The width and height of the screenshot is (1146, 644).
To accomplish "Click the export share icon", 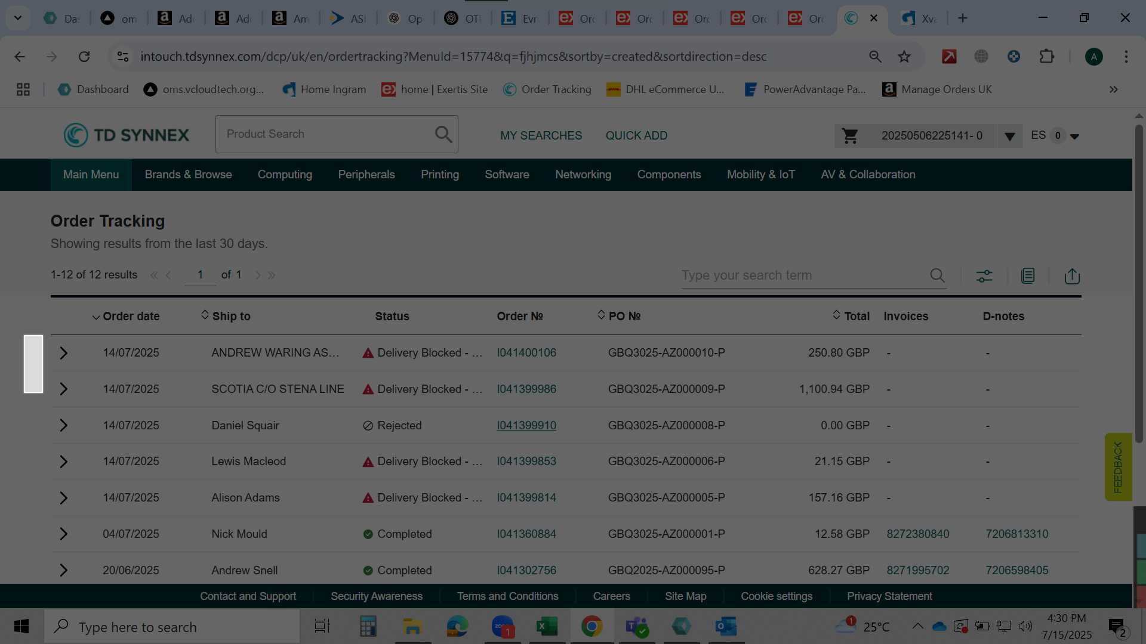I will point(1072,276).
